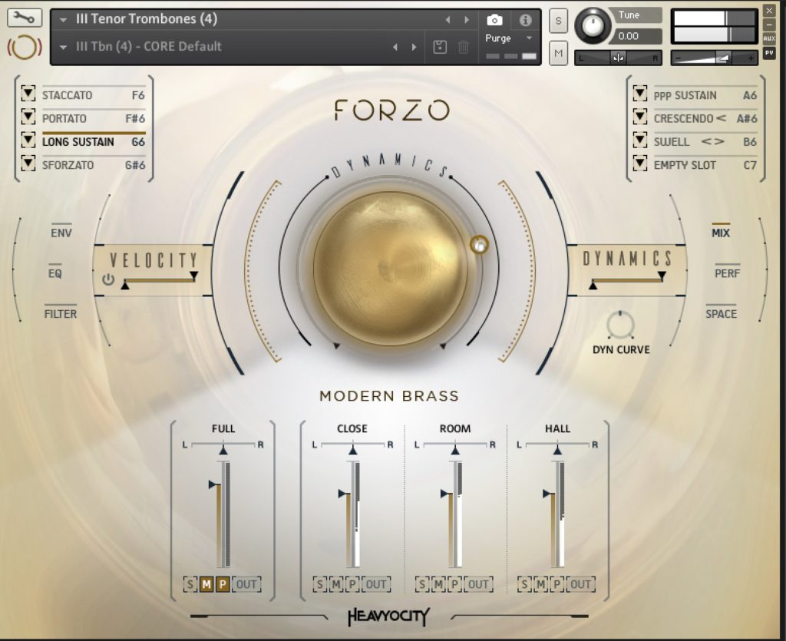Open instrument options with the wrench icon
This screenshot has height=641, width=786.
(24, 18)
